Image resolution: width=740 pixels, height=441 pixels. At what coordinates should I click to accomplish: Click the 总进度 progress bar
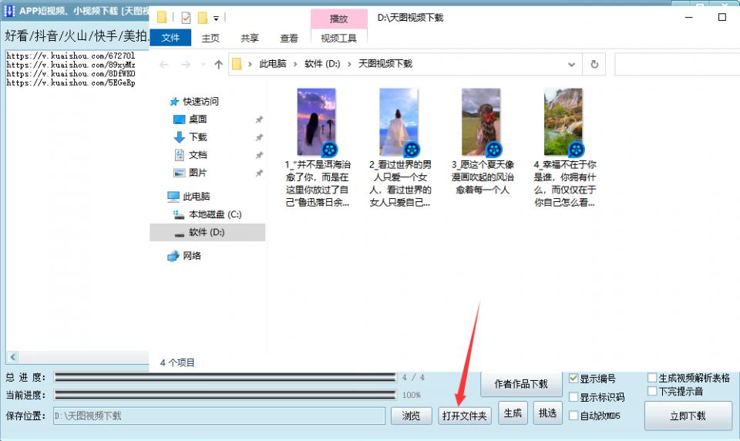click(225, 377)
